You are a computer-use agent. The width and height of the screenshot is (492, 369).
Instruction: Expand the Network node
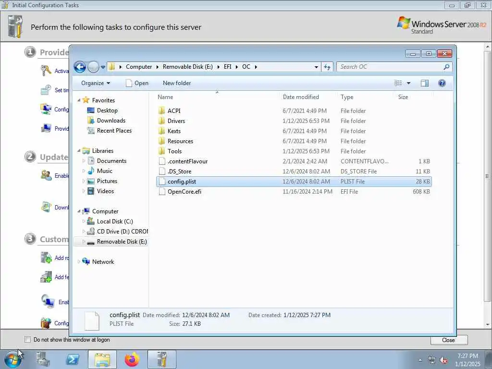pos(79,262)
